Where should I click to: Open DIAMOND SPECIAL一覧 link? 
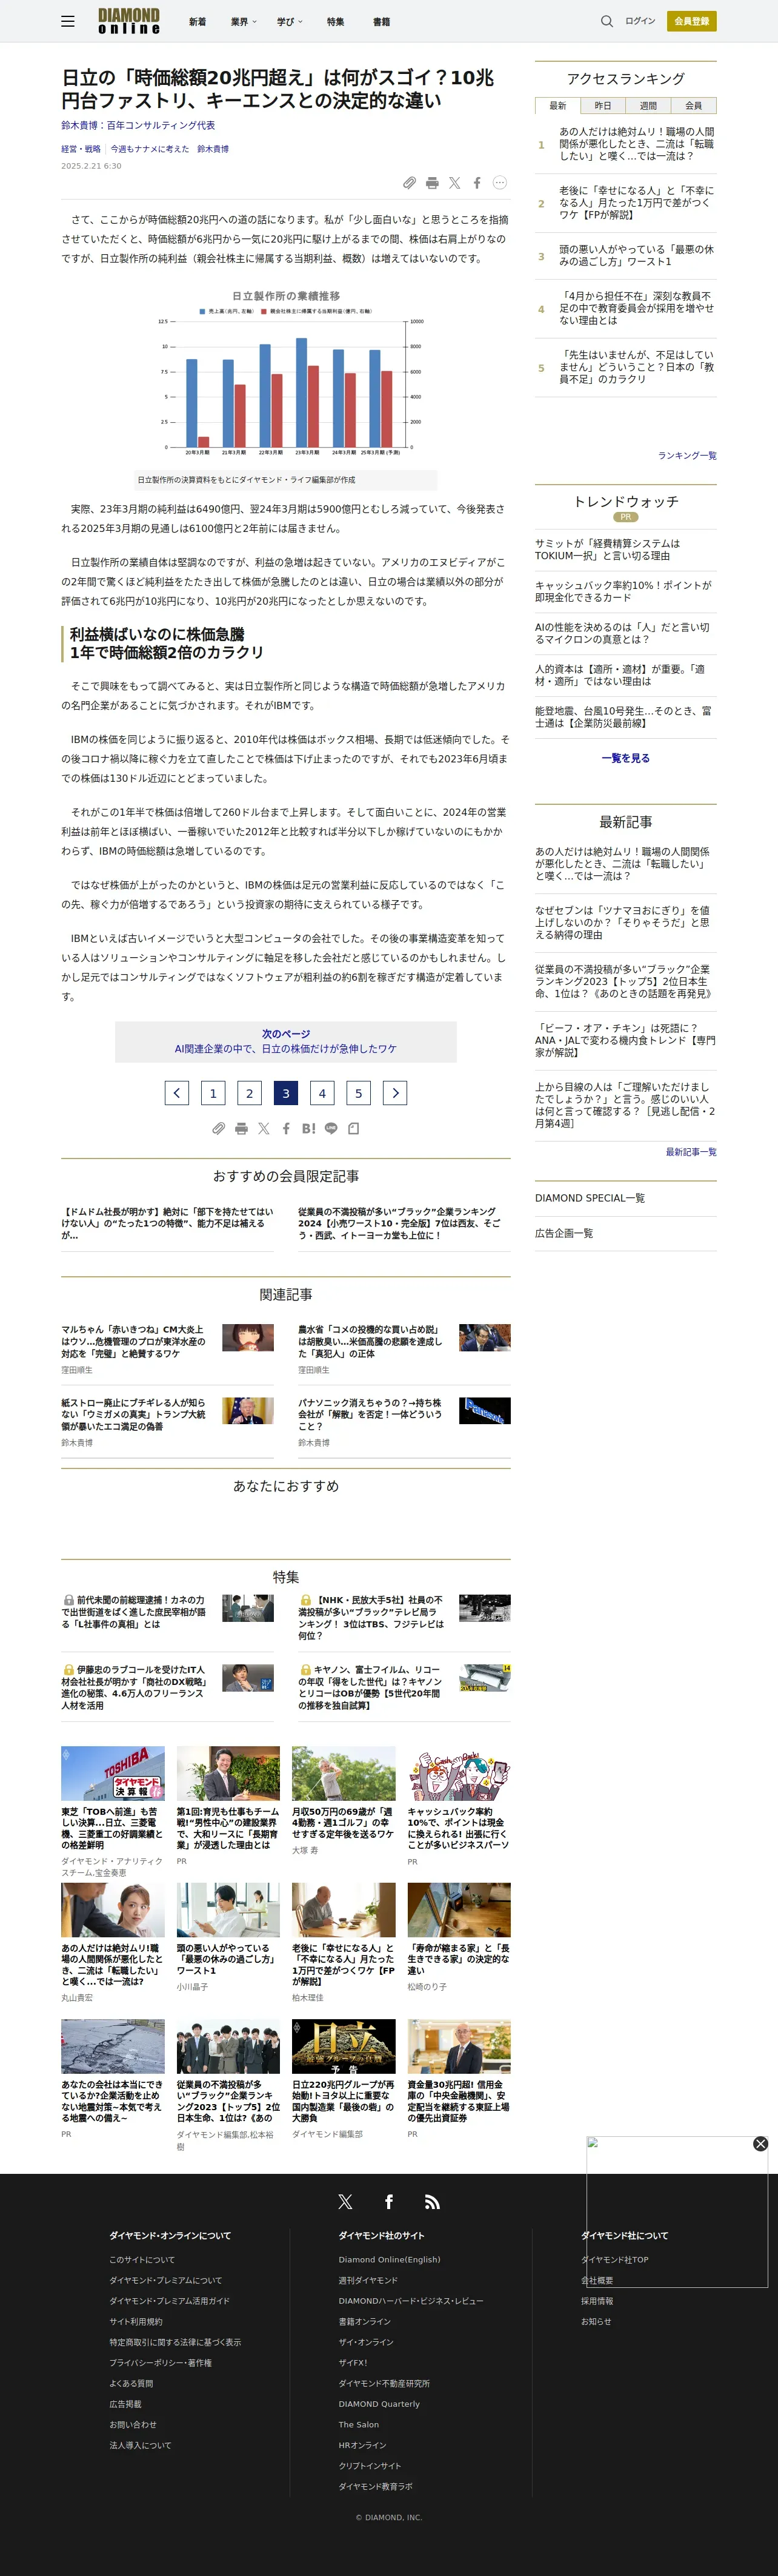tap(589, 1198)
